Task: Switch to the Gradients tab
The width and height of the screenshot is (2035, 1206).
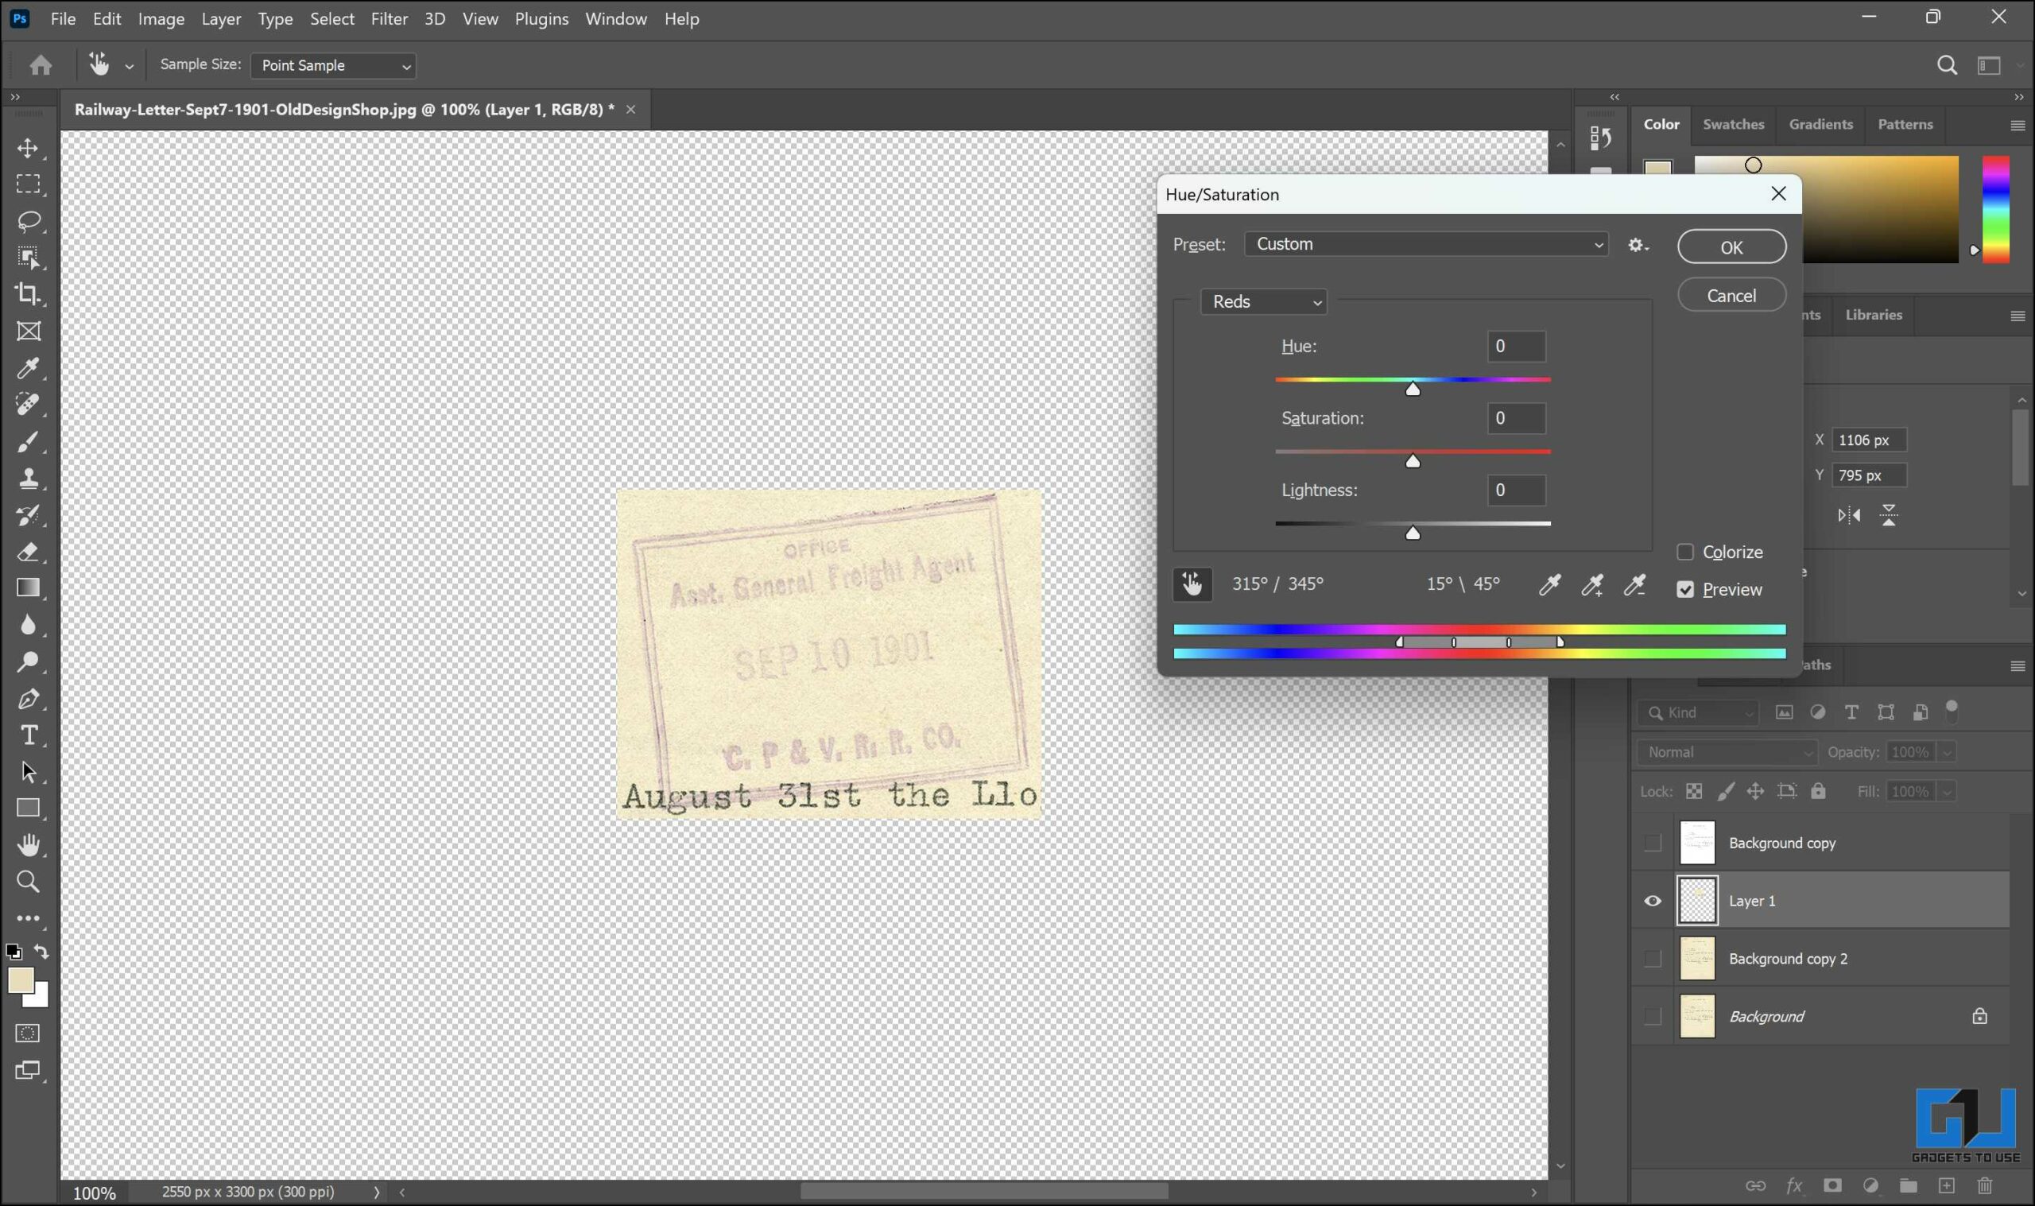Action: (x=1820, y=124)
